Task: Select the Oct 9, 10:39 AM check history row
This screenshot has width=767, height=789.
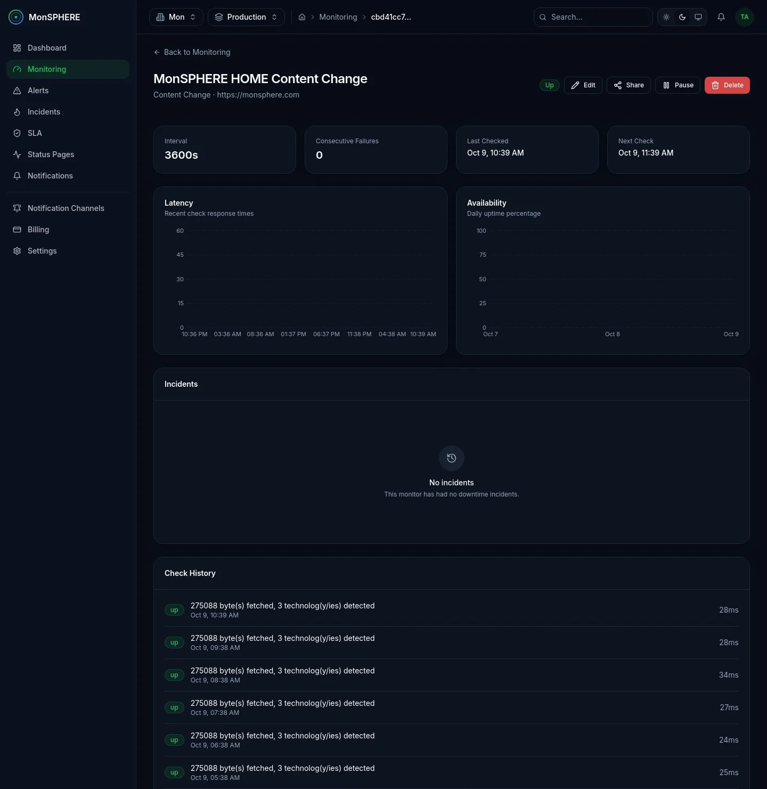Action: tap(452, 610)
